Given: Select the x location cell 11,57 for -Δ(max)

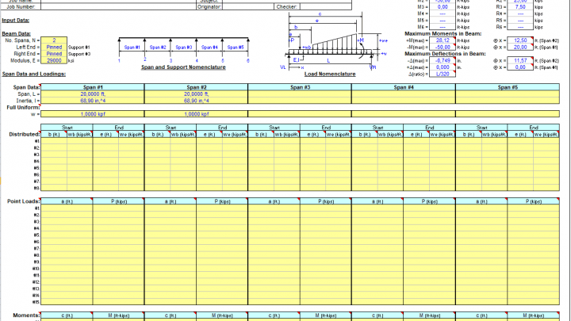Looking at the screenshot, I should (x=520, y=60).
